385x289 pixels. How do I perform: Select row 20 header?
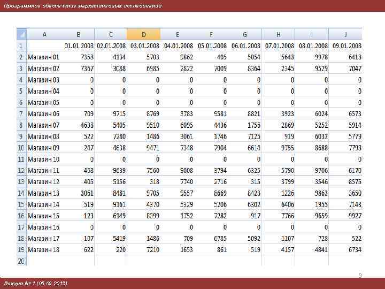pos(21,261)
